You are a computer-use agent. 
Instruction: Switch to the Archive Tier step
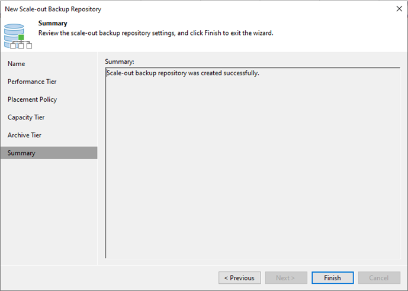[24, 135]
